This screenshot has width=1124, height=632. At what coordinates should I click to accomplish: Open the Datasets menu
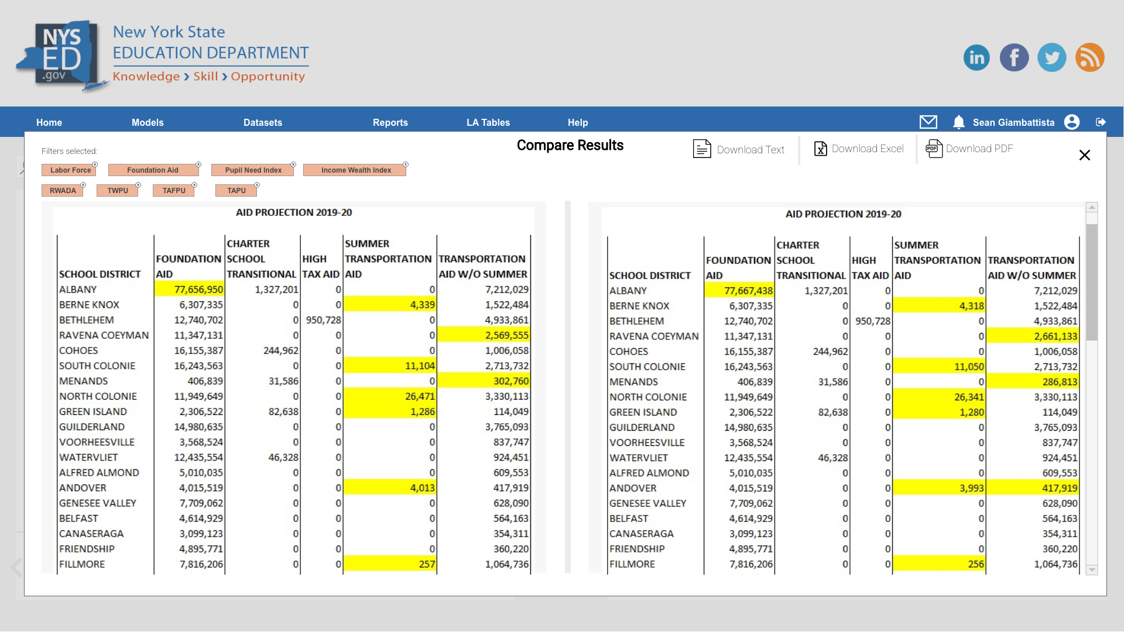click(262, 122)
